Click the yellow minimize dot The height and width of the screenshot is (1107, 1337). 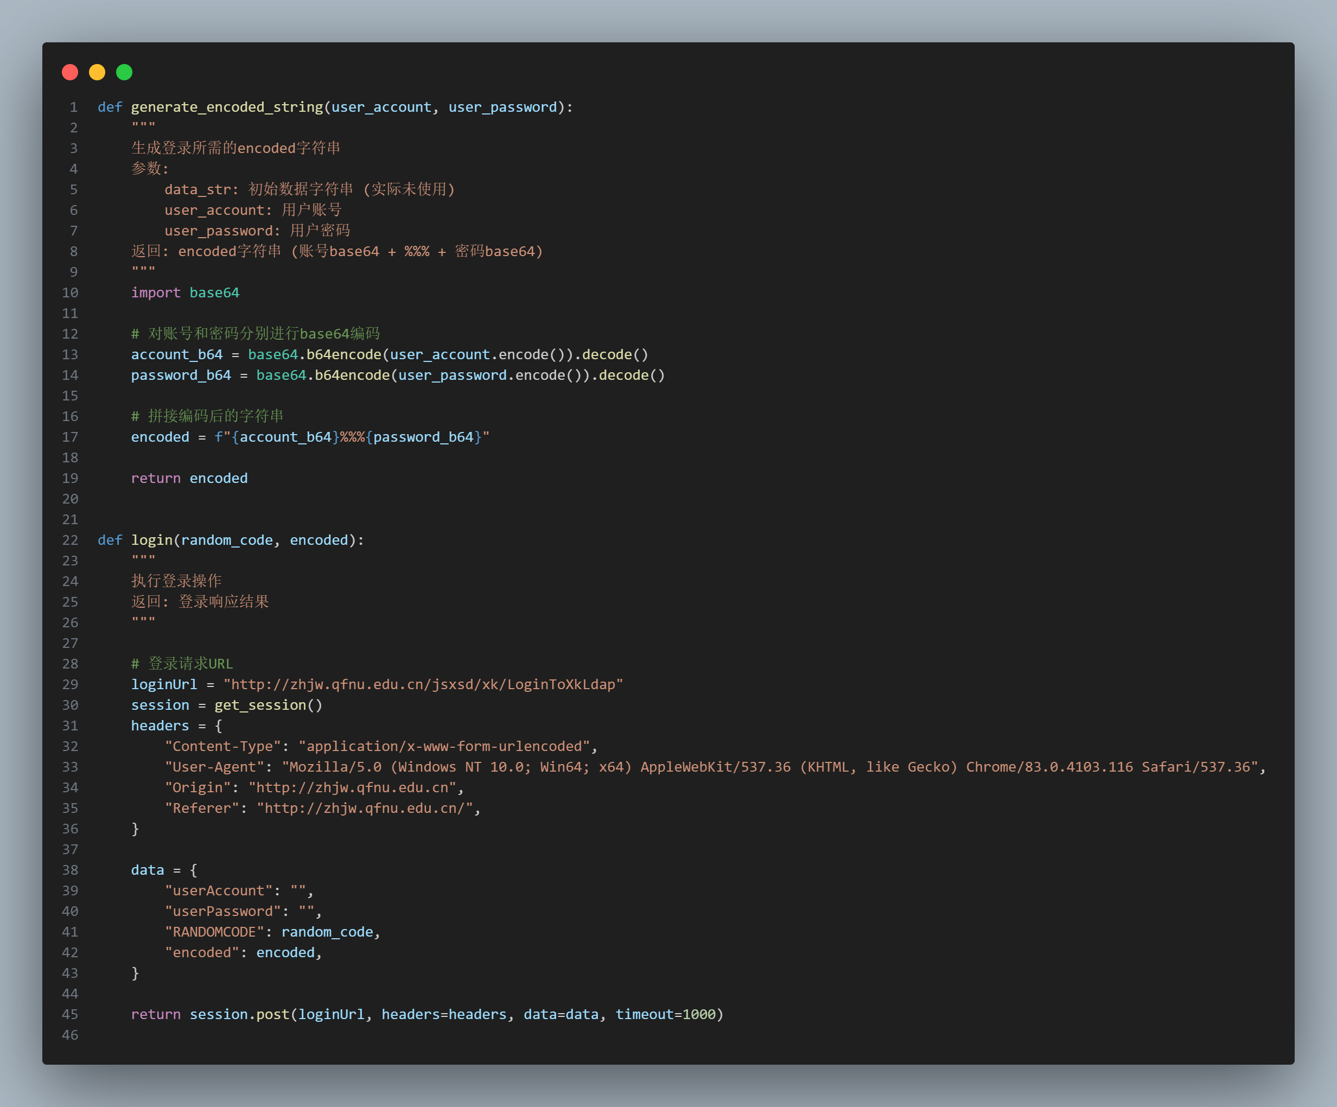(x=97, y=72)
